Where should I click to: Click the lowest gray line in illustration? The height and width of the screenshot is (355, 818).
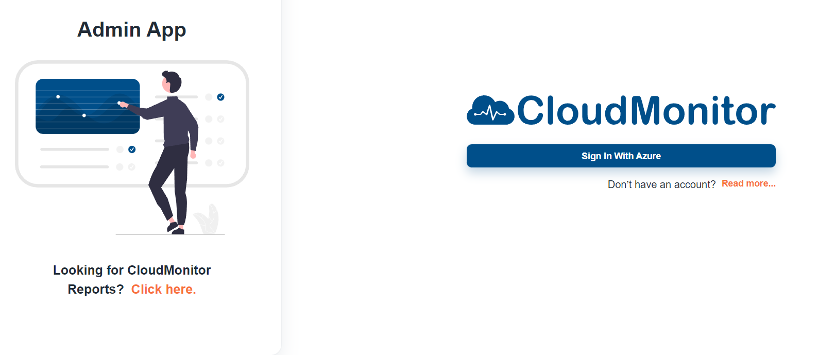pyautogui.click(x=75, y=167)
